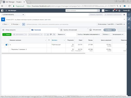
Task: Open the date range dropdown
Action: [111, 24]
